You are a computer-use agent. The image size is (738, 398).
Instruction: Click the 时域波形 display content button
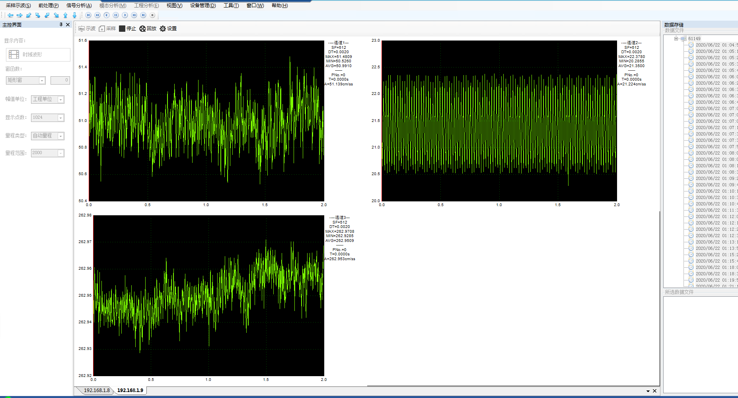point(38,55)
